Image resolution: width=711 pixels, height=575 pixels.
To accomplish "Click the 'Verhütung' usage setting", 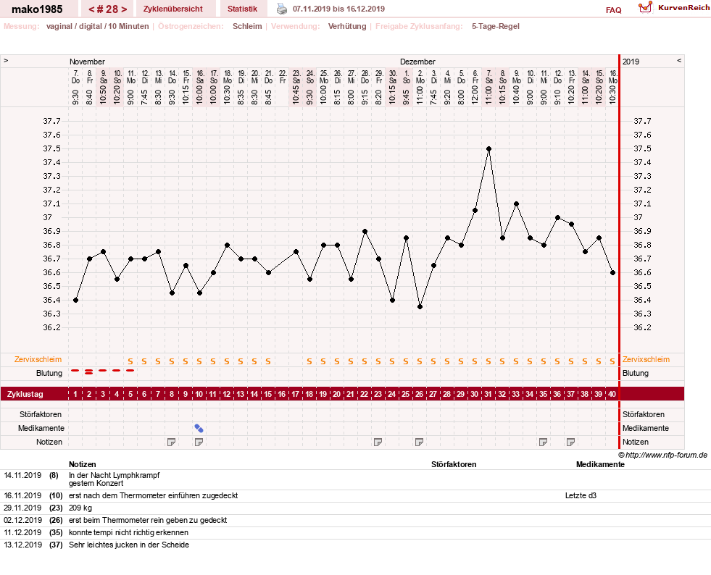I will 347,26.
